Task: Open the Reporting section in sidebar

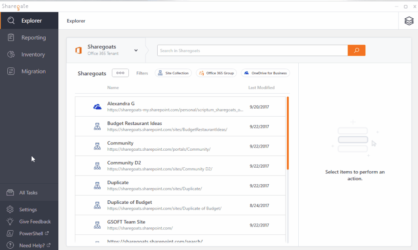Action: (x=29, y=37)
